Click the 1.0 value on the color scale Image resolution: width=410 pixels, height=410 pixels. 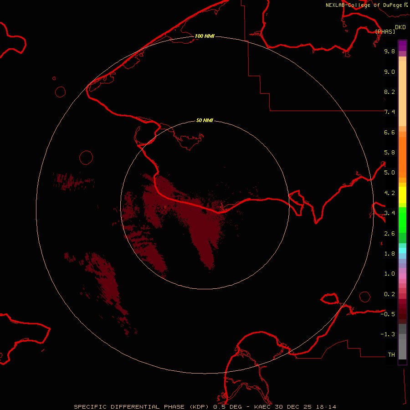pyautogui.click(x=389, y=274)
